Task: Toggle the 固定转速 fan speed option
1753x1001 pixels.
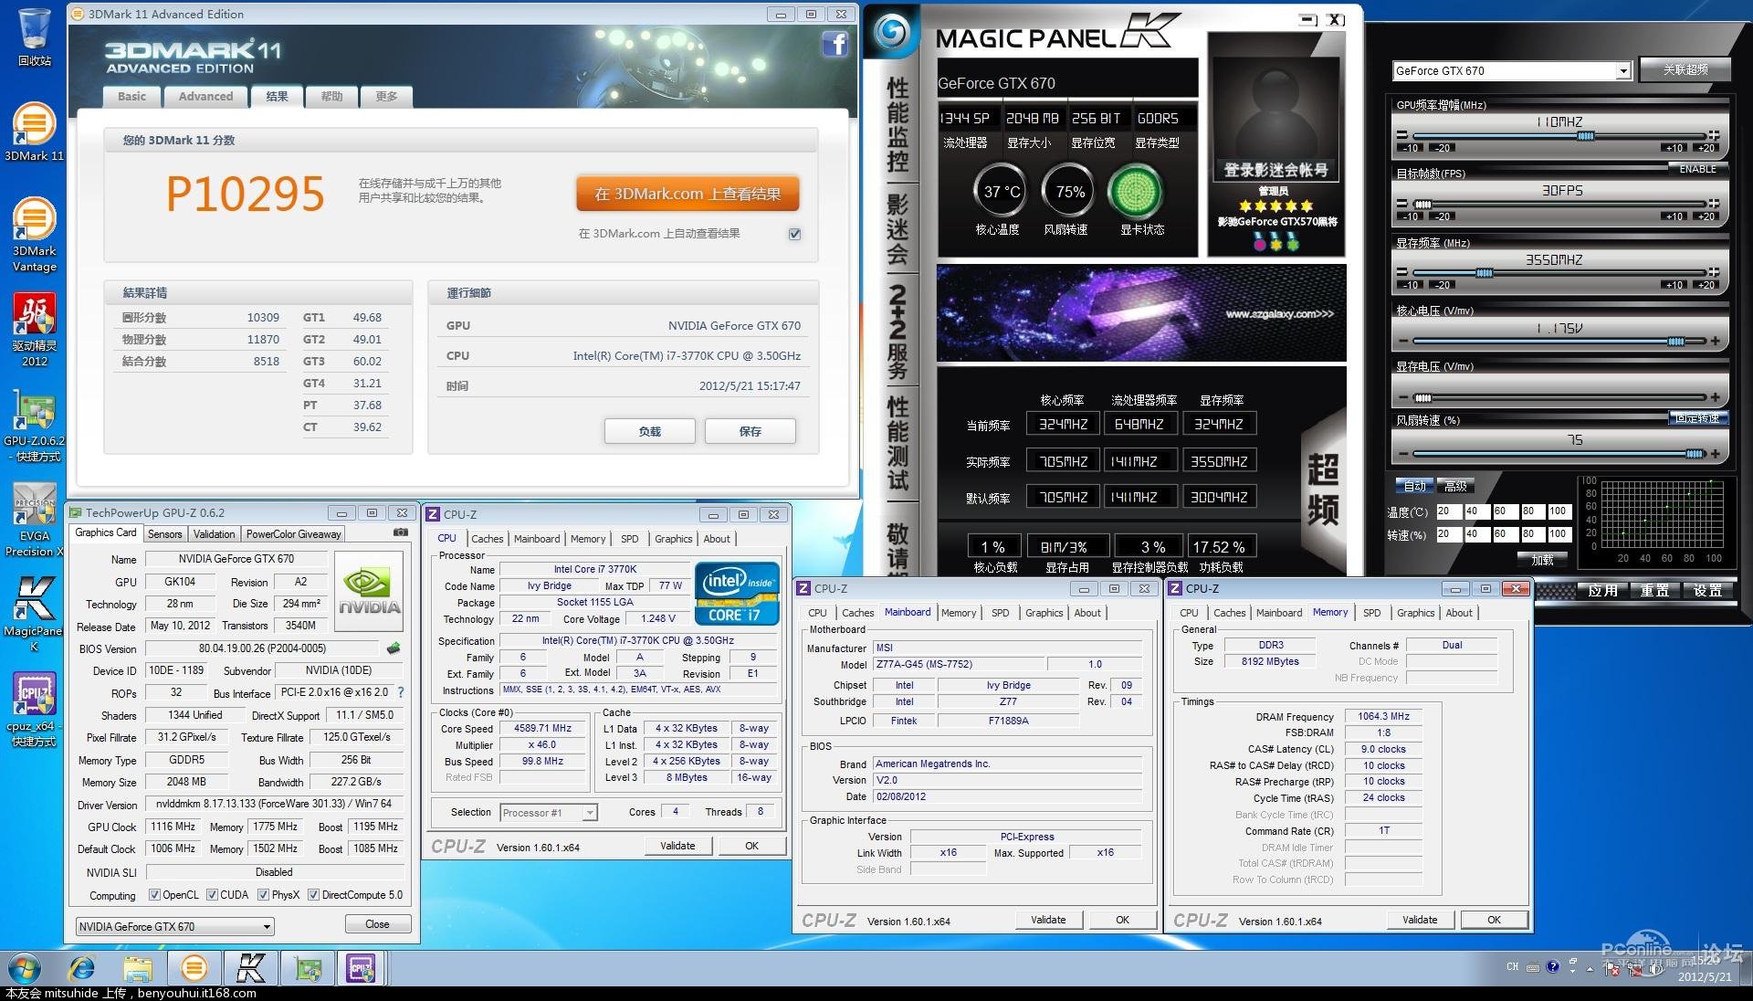Action: pos(1697,418)
